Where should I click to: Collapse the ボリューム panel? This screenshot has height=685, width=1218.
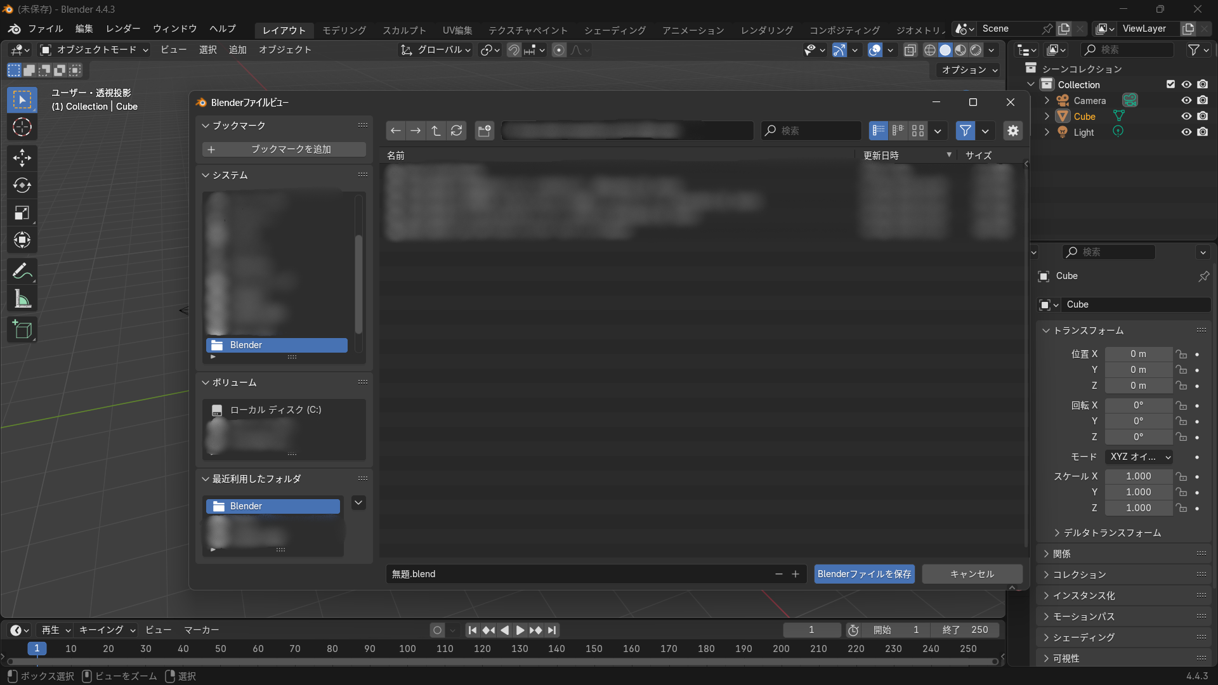pos(206,382)
